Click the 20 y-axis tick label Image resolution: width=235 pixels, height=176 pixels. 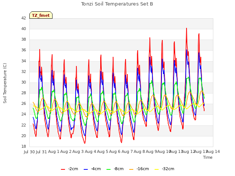pyautogui.click(x=23, y=136)
